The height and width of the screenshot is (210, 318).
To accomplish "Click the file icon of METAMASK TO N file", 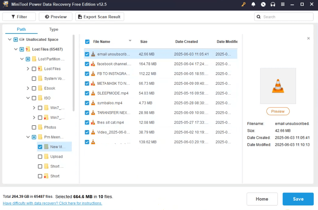I will [93, 83].
